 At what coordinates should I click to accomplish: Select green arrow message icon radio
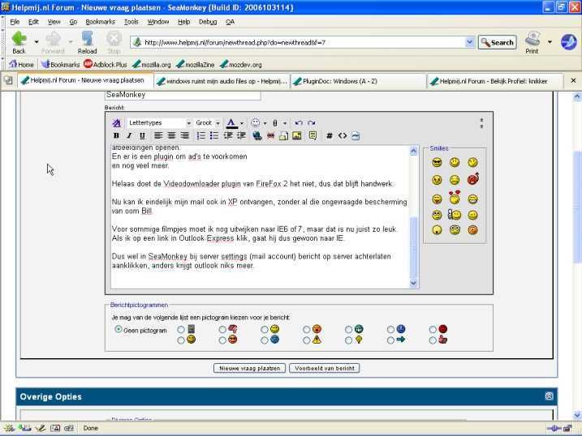pos(390,340)
